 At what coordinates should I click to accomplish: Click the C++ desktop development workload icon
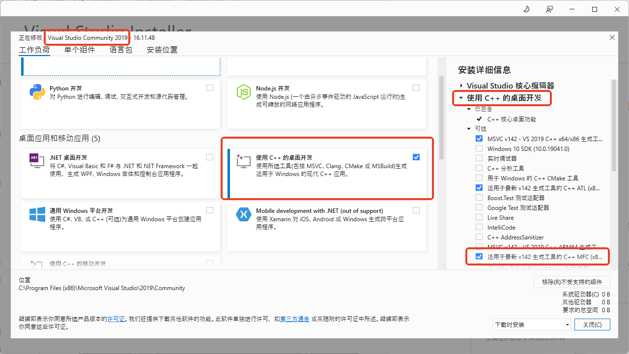tap(244, 161)
